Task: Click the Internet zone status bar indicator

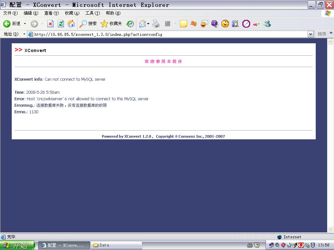Action: tap(289, 237)
